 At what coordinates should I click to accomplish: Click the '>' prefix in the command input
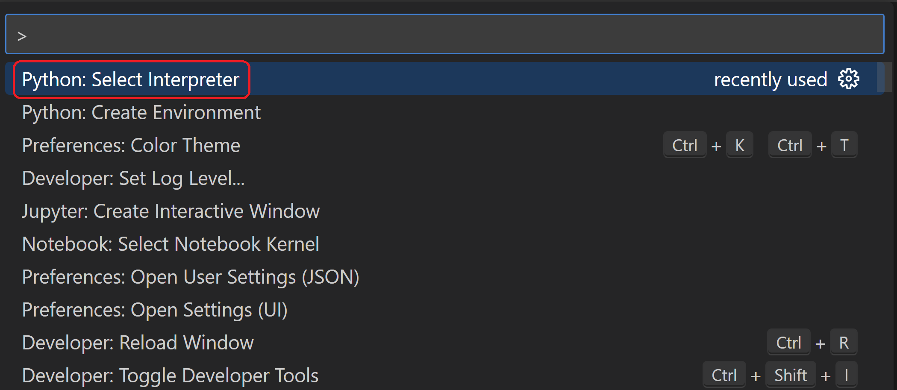(22, 36)
